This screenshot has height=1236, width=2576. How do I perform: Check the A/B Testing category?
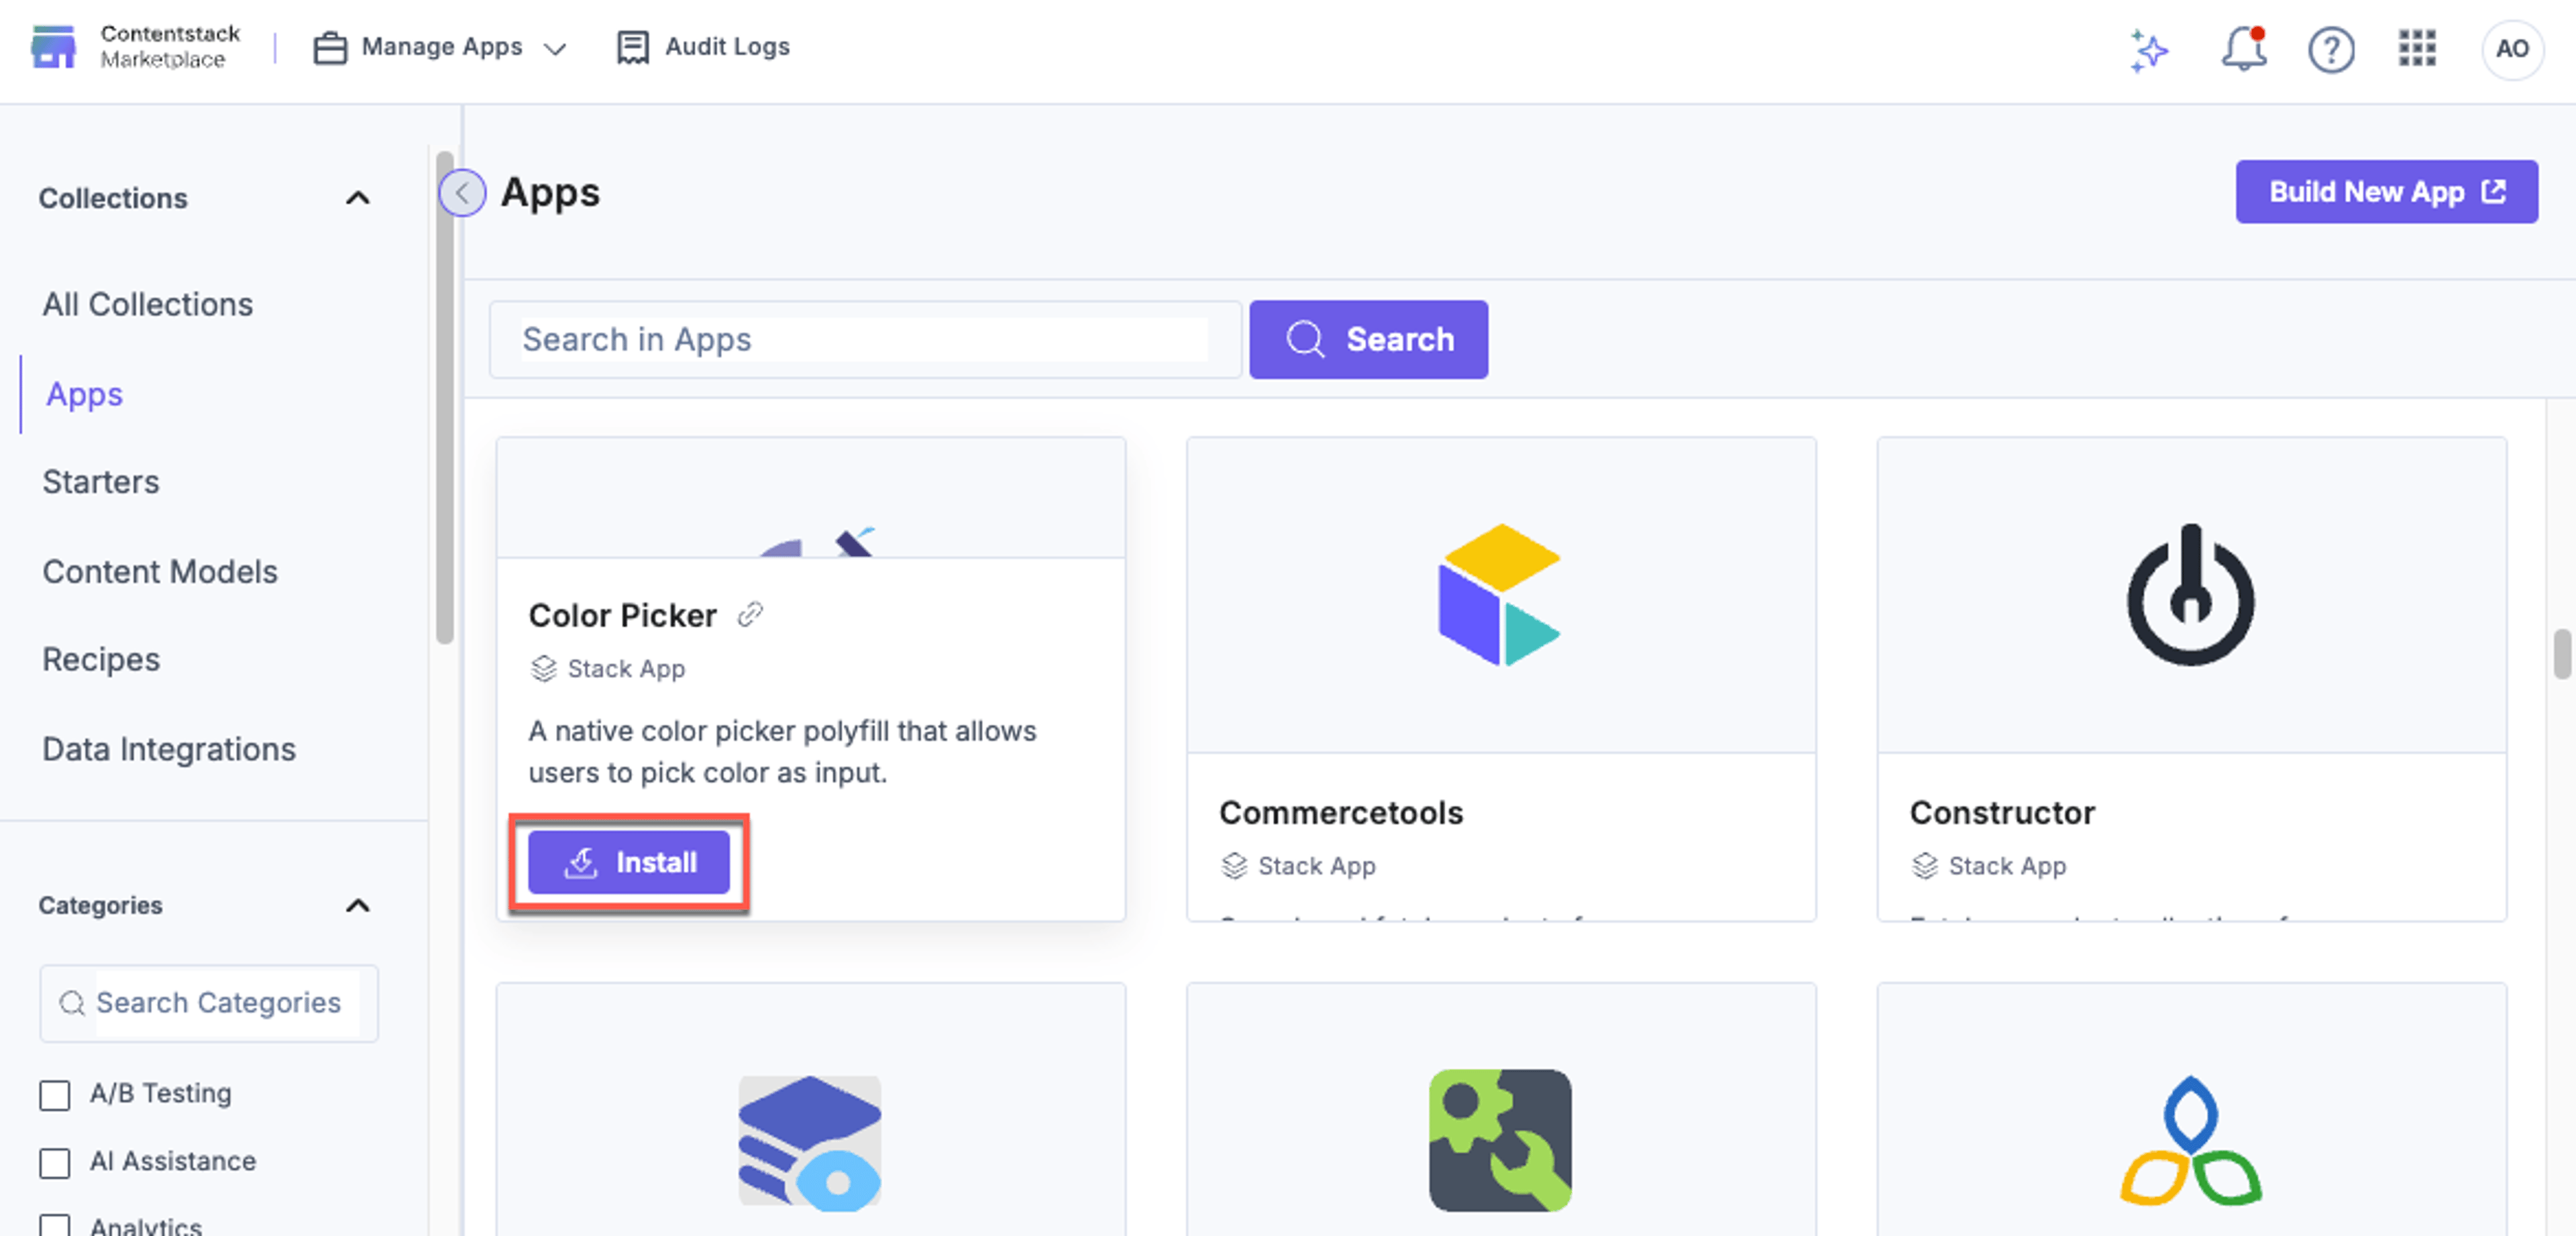click(x=55, y=1094)
